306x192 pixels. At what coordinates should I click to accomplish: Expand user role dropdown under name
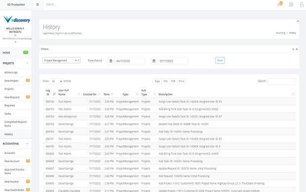click(15, 42)
